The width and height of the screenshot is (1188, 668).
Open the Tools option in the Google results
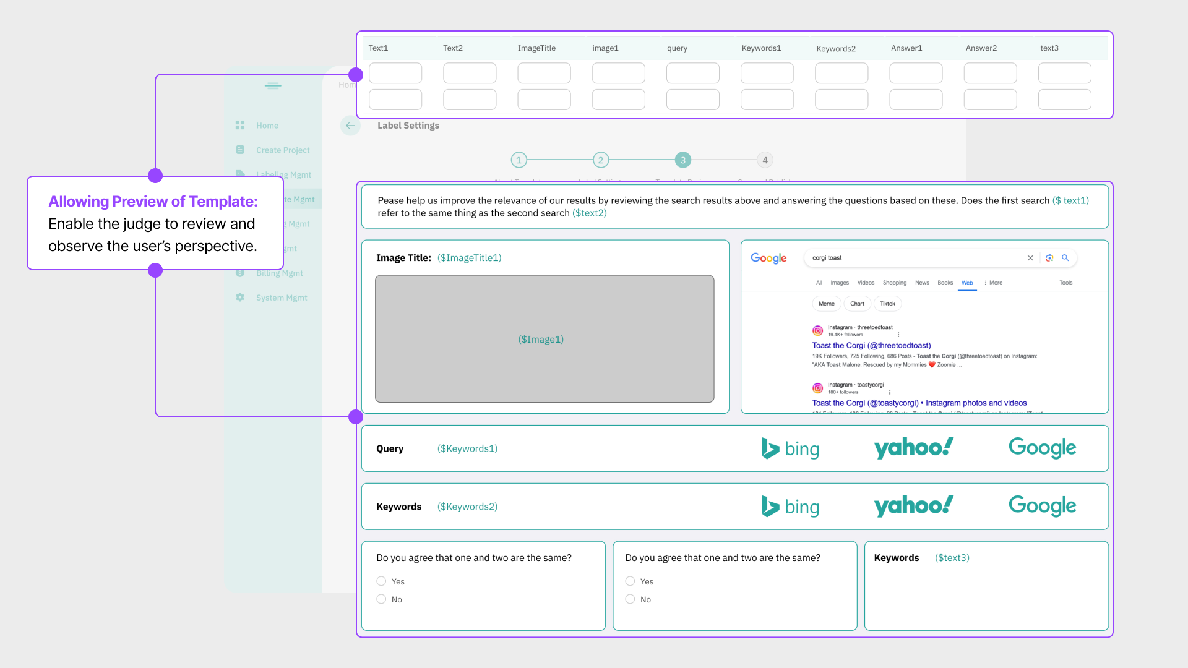click(x=1065, y=283)
